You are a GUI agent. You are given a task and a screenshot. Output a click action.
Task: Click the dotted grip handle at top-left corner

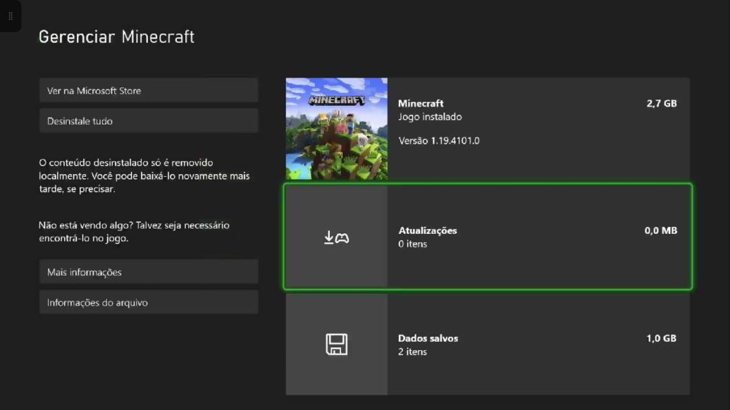(x=10, y=16)
